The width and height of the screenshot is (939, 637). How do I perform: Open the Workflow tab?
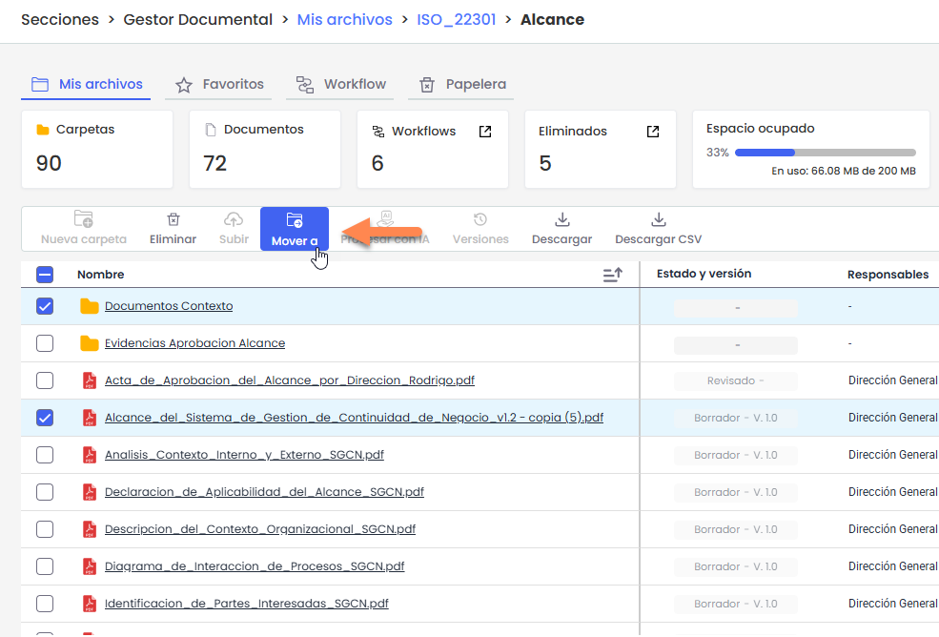pos(341,84)
